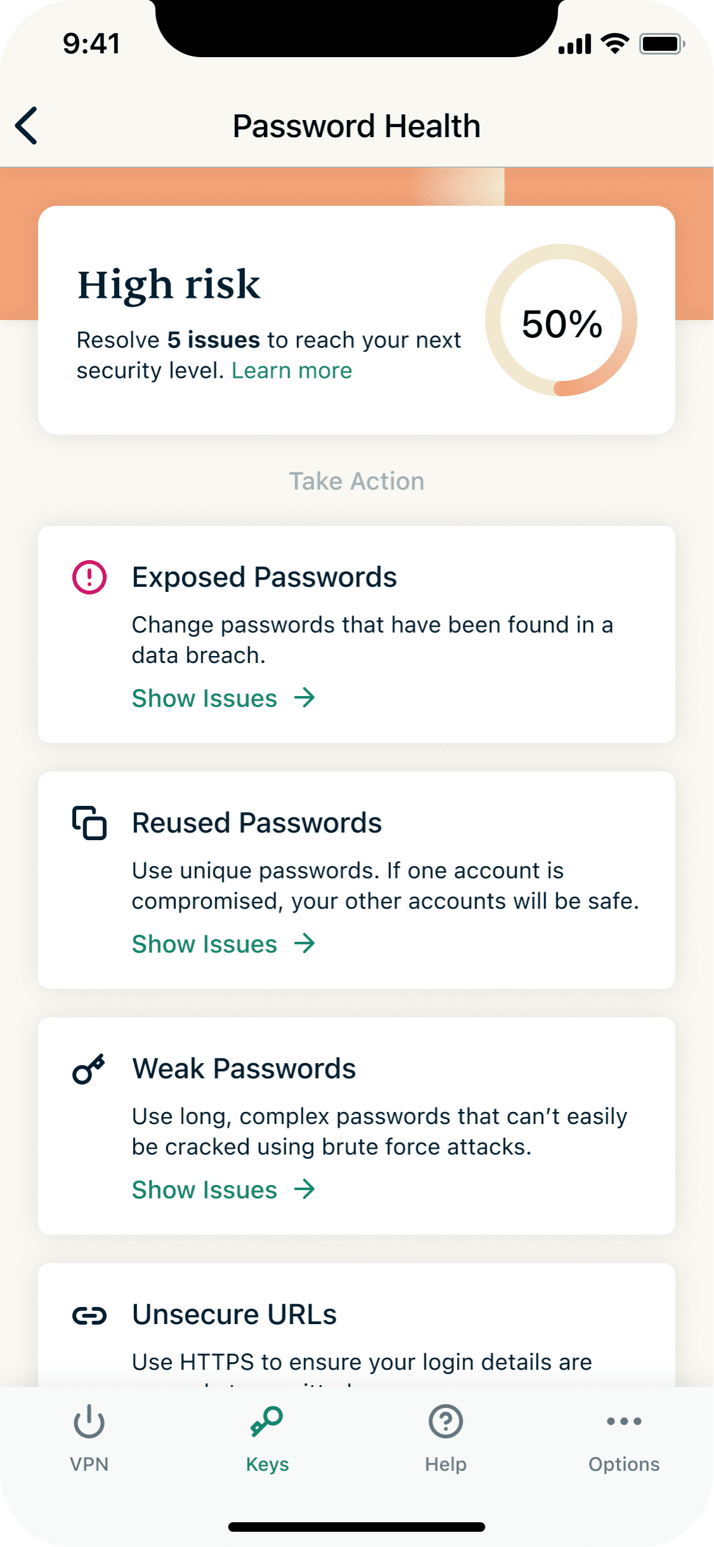Select the Keys icon in the navigation bar
The image size is (714, 1547).
pos(268,1421)
